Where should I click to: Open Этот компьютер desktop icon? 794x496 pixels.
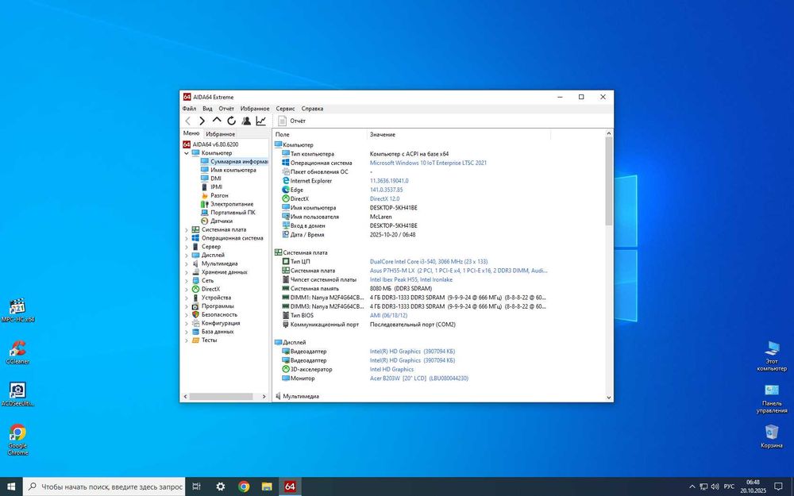(x=772, y=356)
